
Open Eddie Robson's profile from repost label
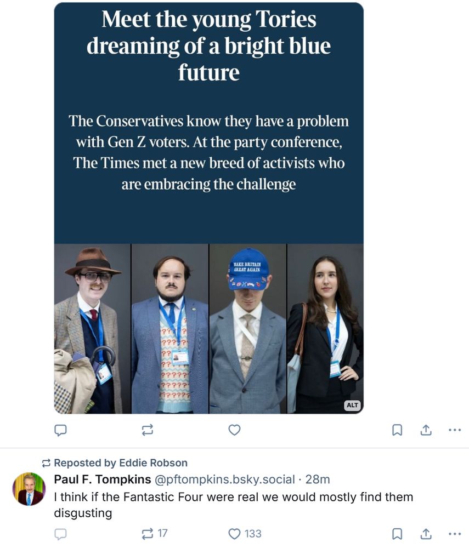coord(153,463)
